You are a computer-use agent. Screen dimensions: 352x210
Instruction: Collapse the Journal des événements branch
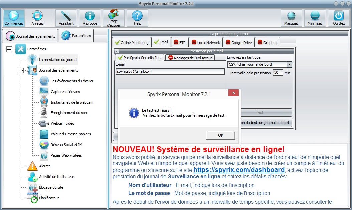21,71
